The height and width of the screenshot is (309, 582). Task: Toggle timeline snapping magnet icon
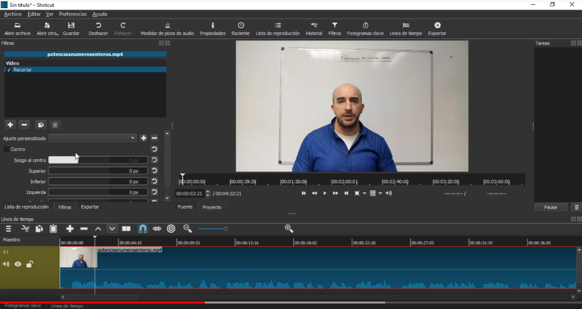coord(143,228)
